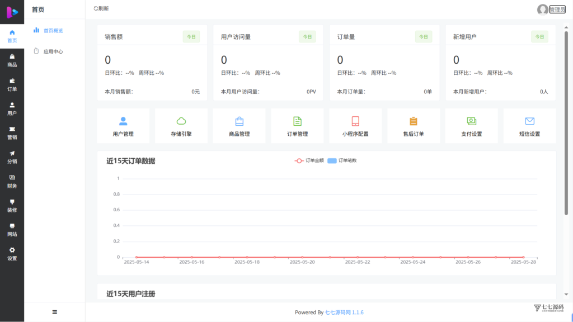573x322 pixels.
Task: Open the 分销 distribution sidebar section
Action: pyautogui.click(x=12, y=157)
